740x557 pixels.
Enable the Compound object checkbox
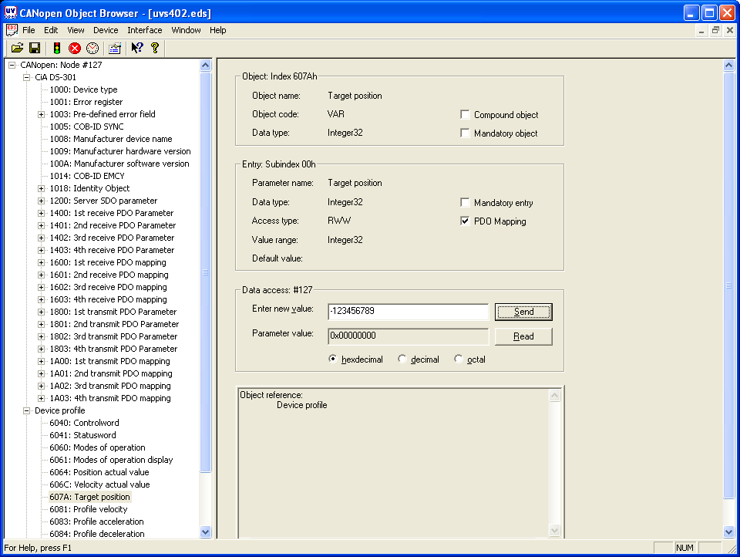(465, 115)
